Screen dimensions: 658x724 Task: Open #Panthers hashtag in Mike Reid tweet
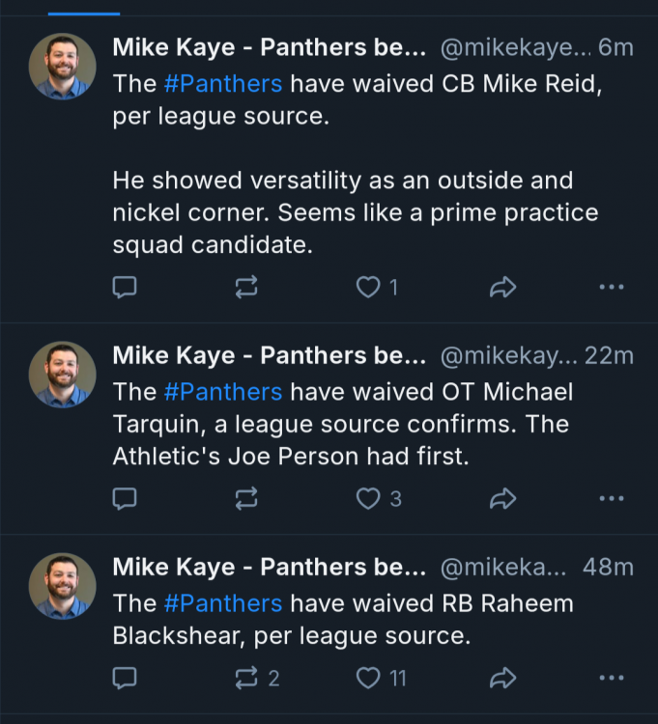(223, 83)
